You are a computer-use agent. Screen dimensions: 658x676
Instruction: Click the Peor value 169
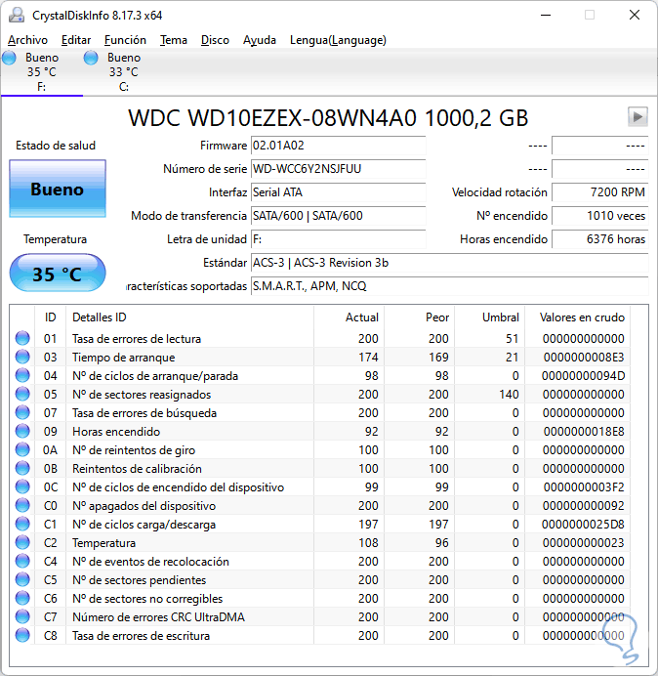(438, 358)
